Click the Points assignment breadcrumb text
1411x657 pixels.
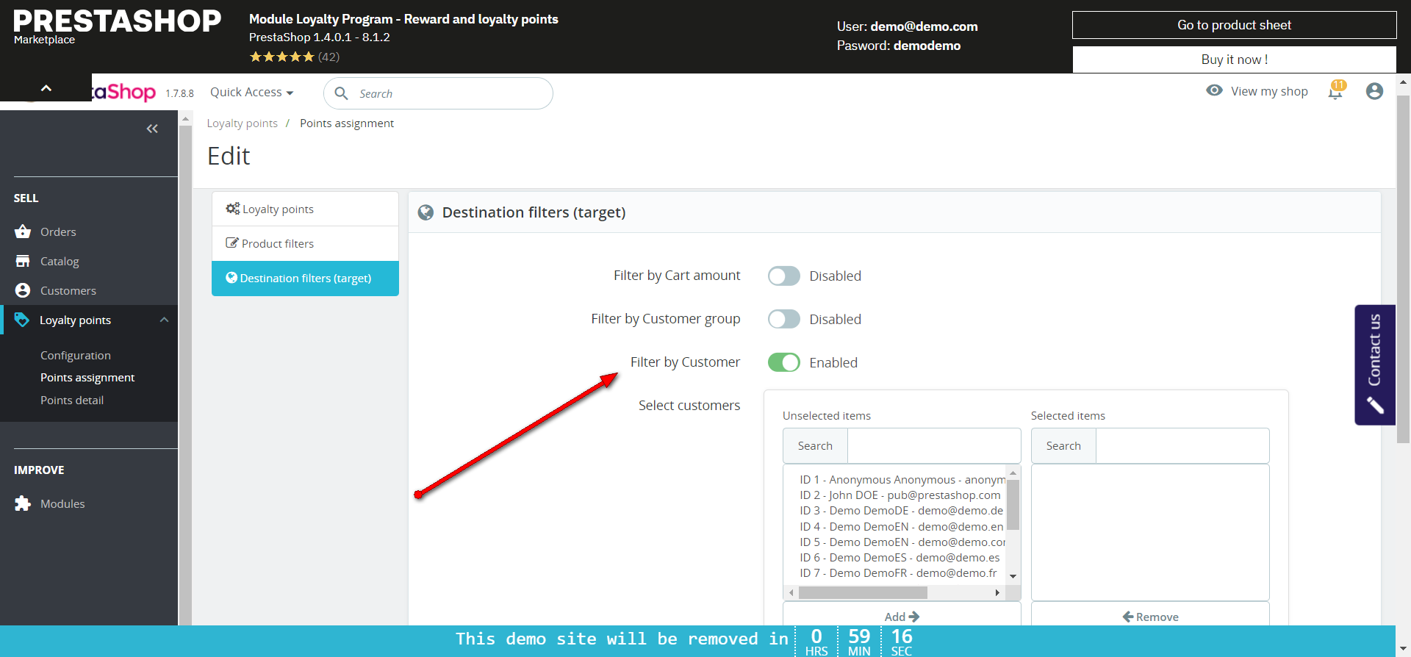347,123
